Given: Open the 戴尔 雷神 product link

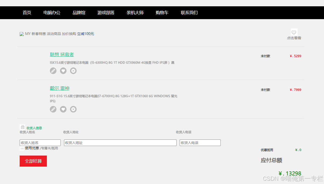Looking at the screenshot, I should [x=59, y=88].
